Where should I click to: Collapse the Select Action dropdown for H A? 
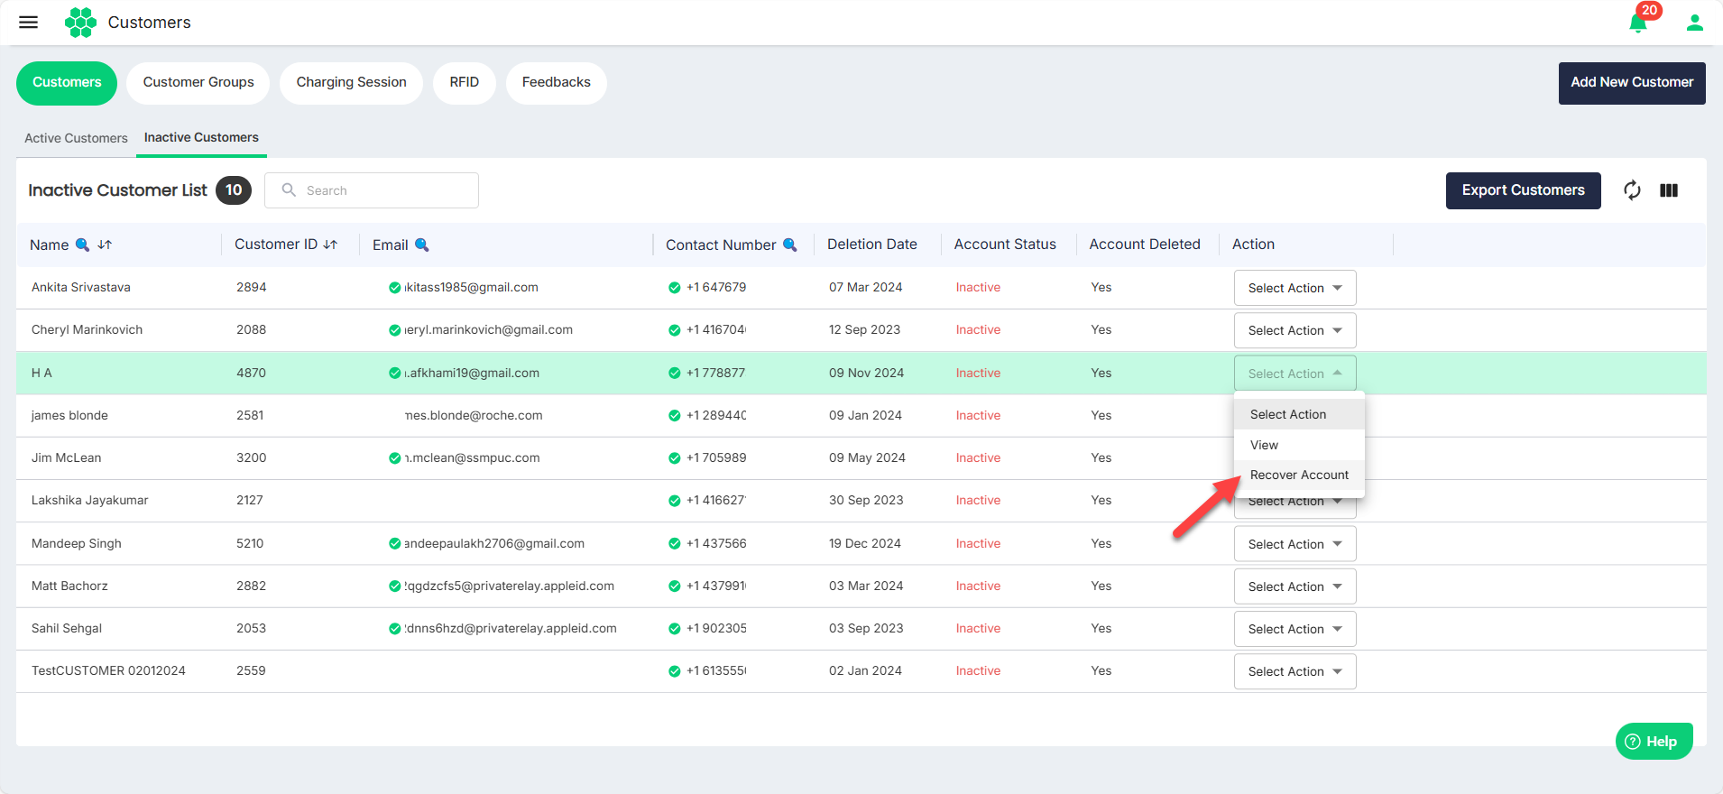pyautogui.click(x=1295, y=374)
